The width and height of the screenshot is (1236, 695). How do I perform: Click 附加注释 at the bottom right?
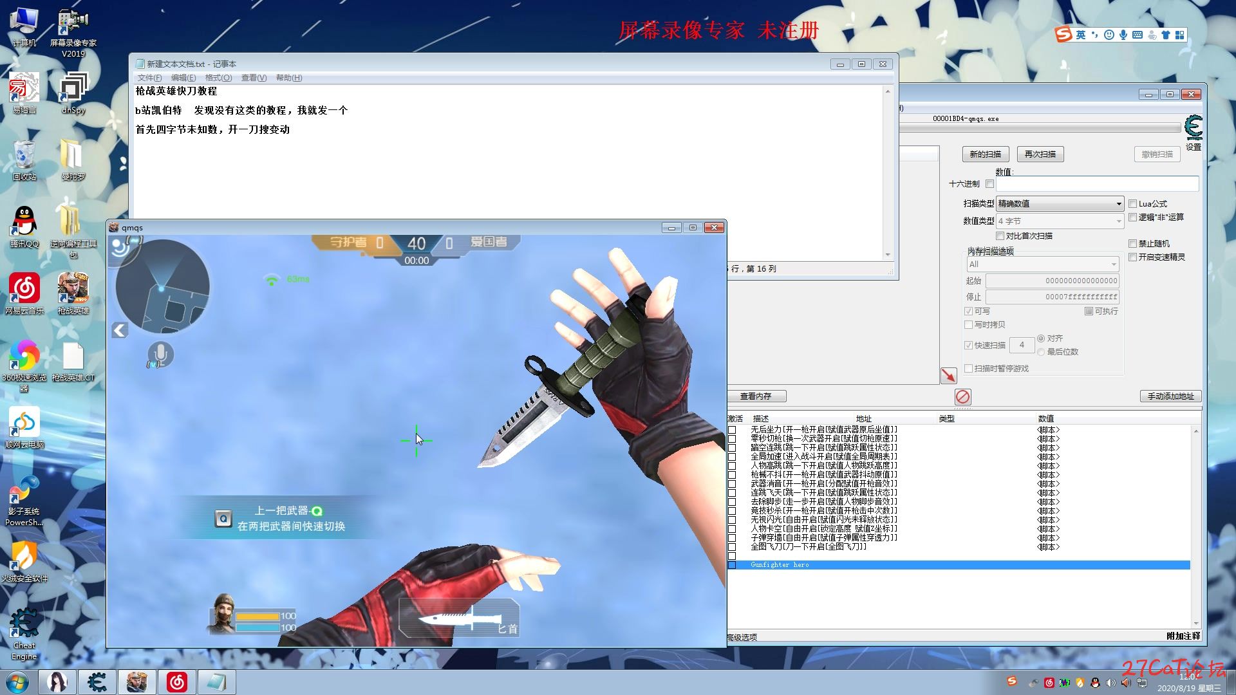tap(1183, 636)
